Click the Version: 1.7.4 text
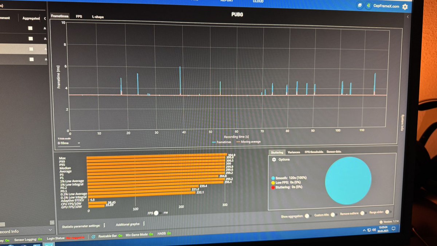 point(391,221)
